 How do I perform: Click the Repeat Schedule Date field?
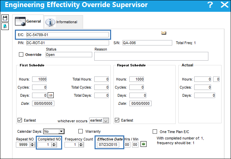[x=140, y=103]
